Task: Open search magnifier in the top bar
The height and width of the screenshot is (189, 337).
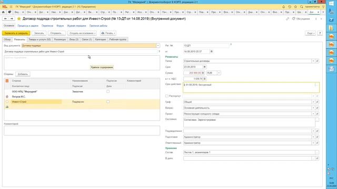Action: point(302,7)
